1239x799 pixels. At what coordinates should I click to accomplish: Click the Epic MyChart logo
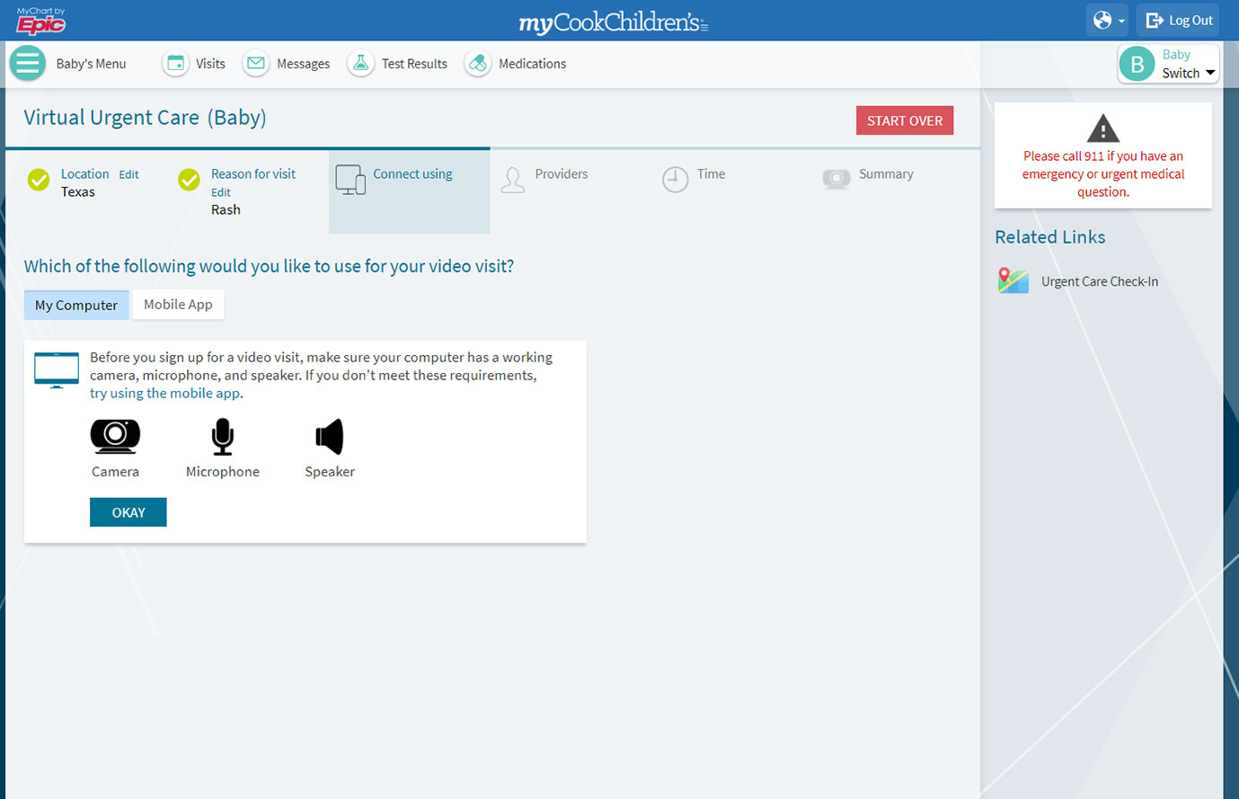pyautogui.click(x=41, y=21)
